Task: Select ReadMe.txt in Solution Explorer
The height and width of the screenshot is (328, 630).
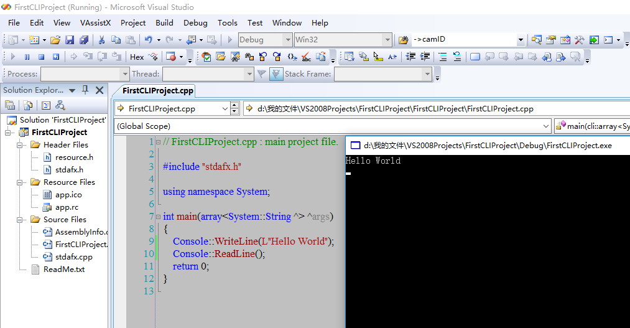Action: pos(64,269)
